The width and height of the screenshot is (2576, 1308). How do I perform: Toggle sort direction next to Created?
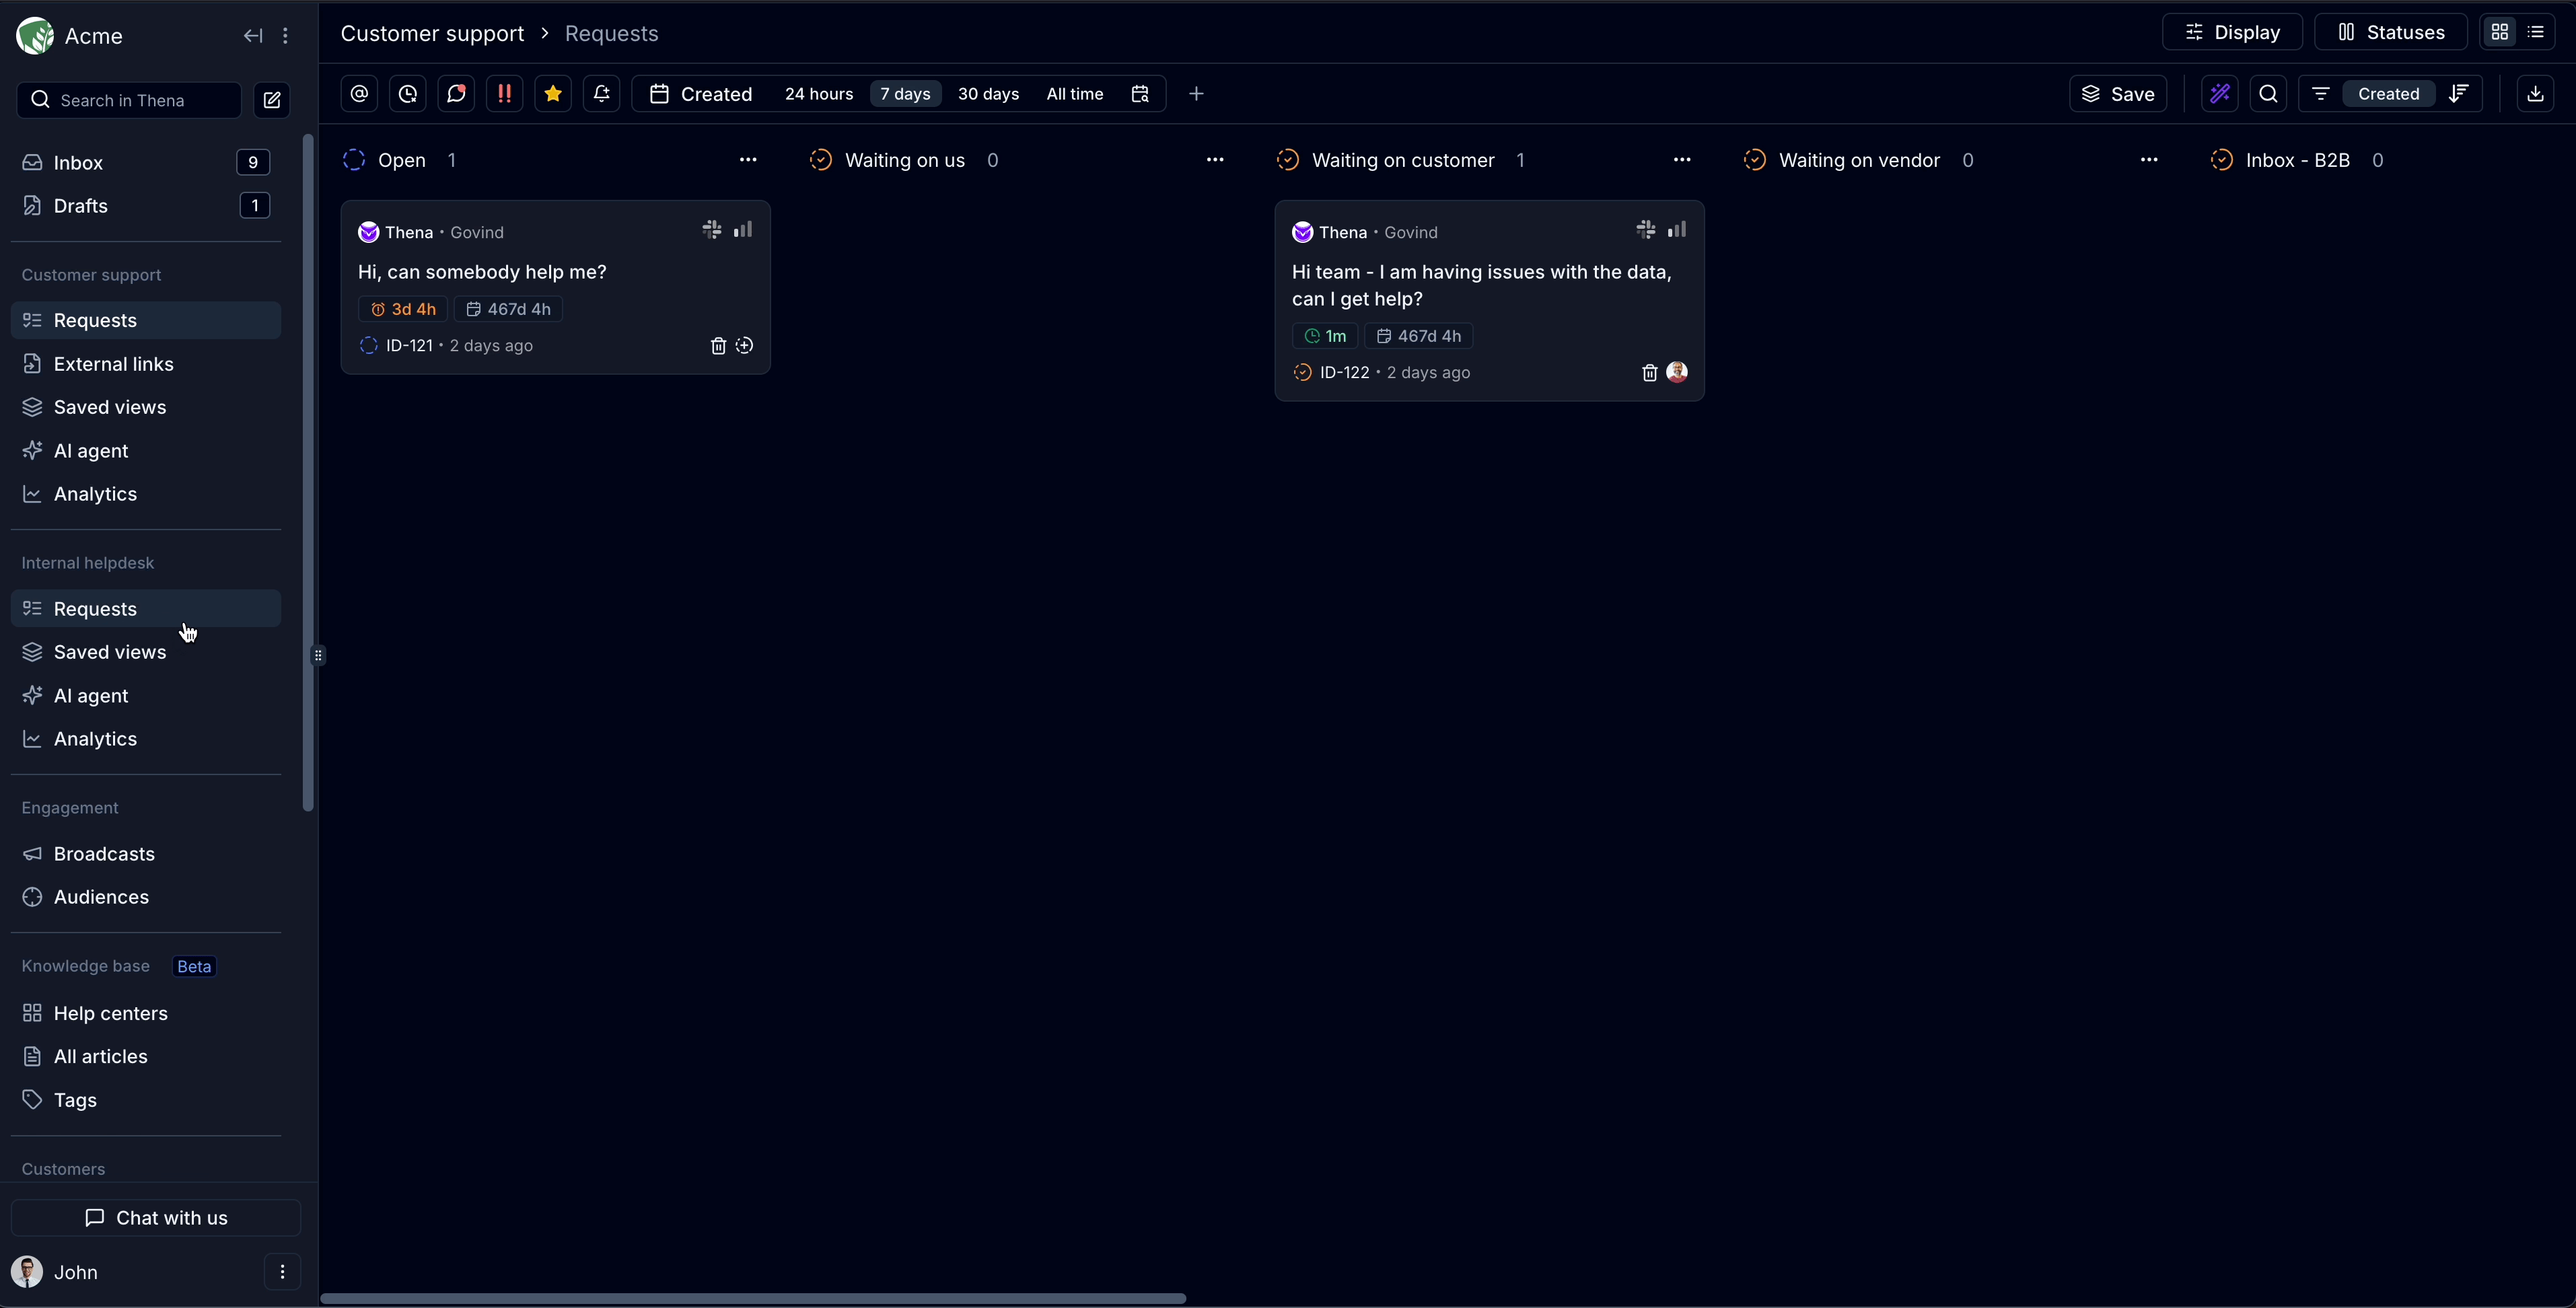pyautogui.click(x=2459, y=94)
